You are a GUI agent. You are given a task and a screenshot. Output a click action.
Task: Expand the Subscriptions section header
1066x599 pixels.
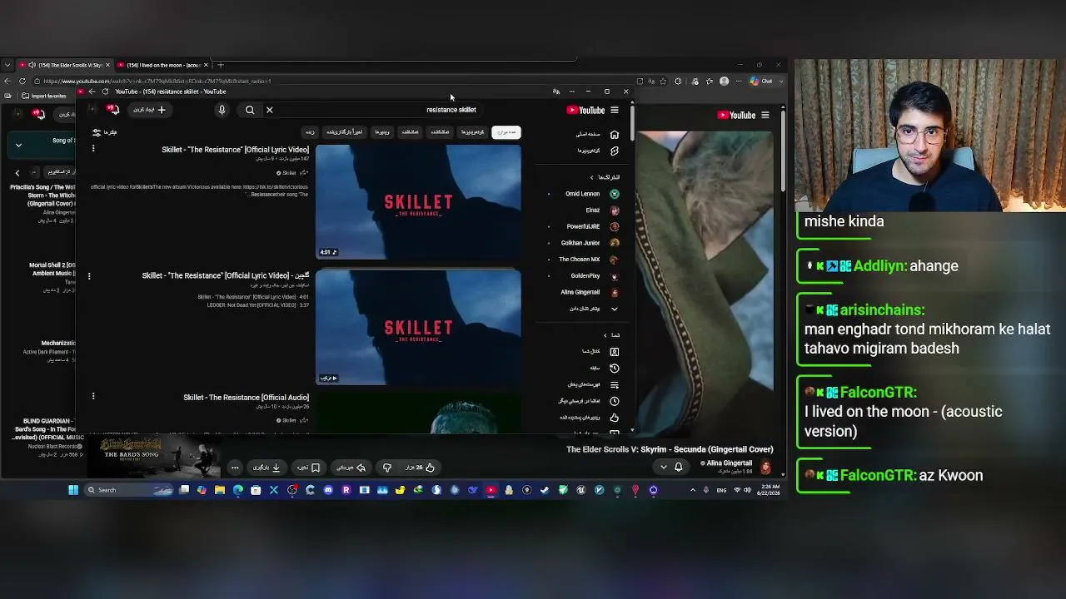click(x=605, y=177)
